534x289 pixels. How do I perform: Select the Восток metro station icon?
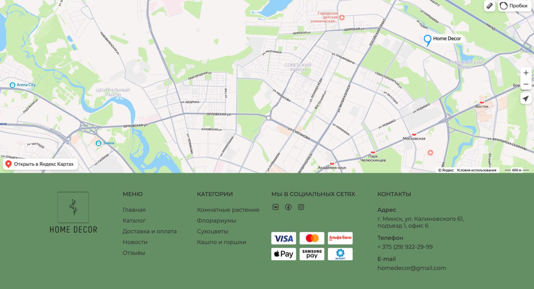pos(482,102)
